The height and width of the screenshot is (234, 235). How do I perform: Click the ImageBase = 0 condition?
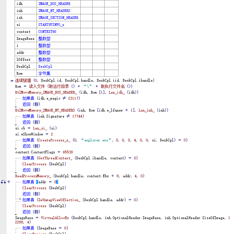click(x=52, y=228)
